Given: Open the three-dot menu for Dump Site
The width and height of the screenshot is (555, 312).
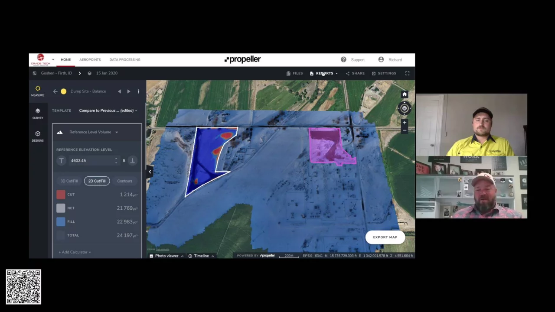Looking at the screenshot, I should click(138, 91).
